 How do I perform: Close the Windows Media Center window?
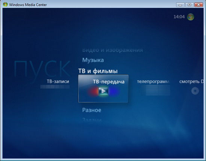pyautogui.click(x=199, y=5)
